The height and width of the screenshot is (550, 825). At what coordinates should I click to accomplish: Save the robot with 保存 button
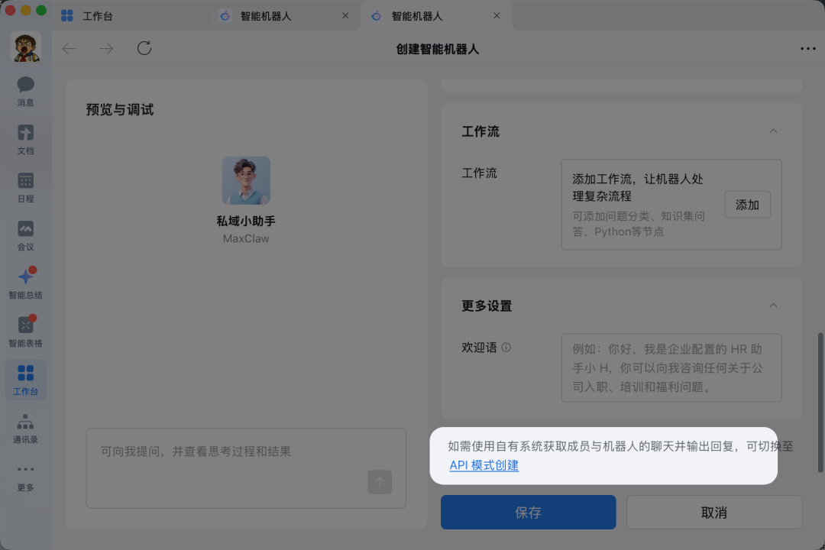pyautogui.click(x=528, y=512)
